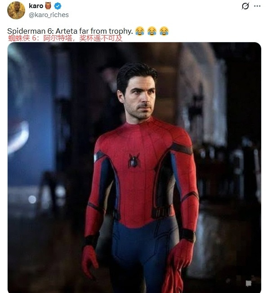Click the Grok slashed-circle icon
The width and height of the screenshot is (267, 293).
click(x=245, y=6)
